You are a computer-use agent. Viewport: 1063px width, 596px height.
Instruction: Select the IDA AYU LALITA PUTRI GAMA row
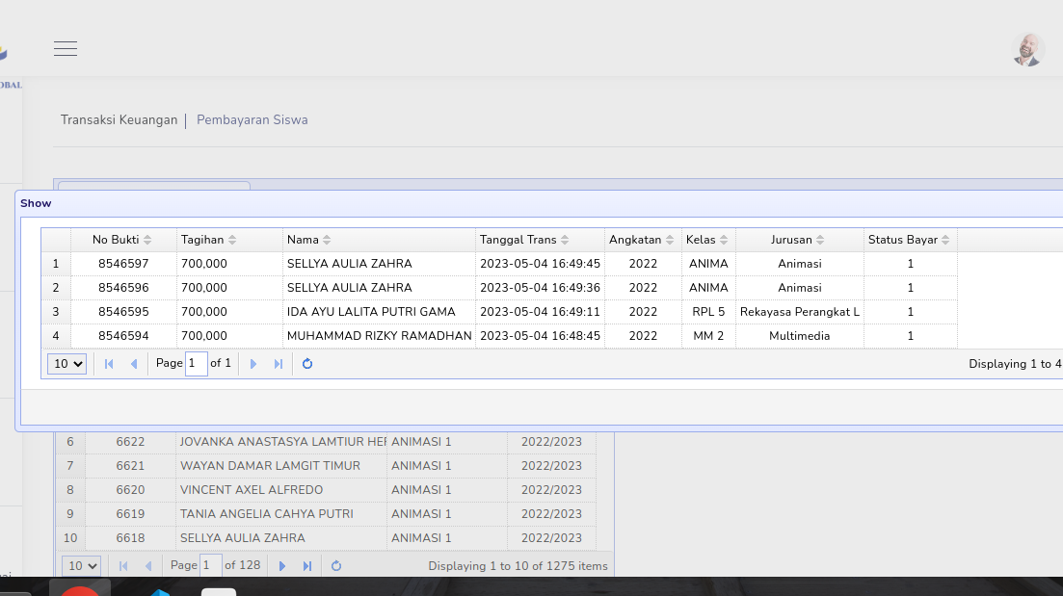click(x=371, y=312)
